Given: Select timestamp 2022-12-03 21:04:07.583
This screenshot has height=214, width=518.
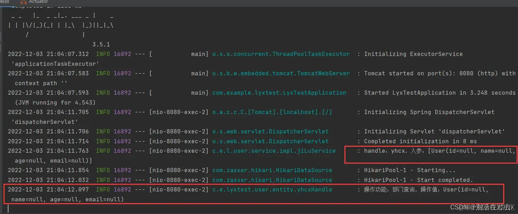Looking at the screenshot, I should [x=48, y=74].
